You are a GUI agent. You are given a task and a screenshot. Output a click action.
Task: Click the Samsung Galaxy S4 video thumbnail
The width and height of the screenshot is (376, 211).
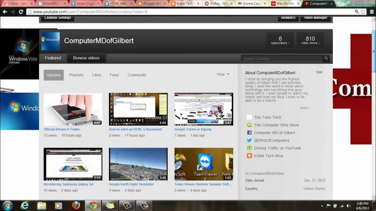73,164
